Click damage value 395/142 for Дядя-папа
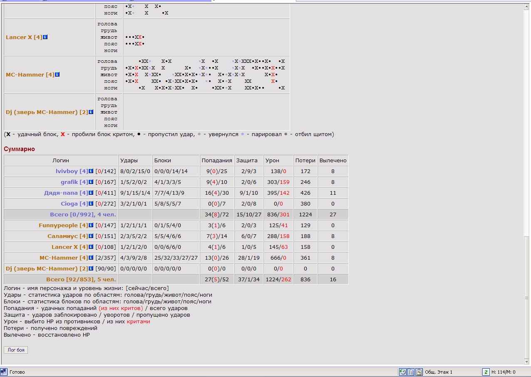Viewport: 531px width, 377px height. click(278, 193)
